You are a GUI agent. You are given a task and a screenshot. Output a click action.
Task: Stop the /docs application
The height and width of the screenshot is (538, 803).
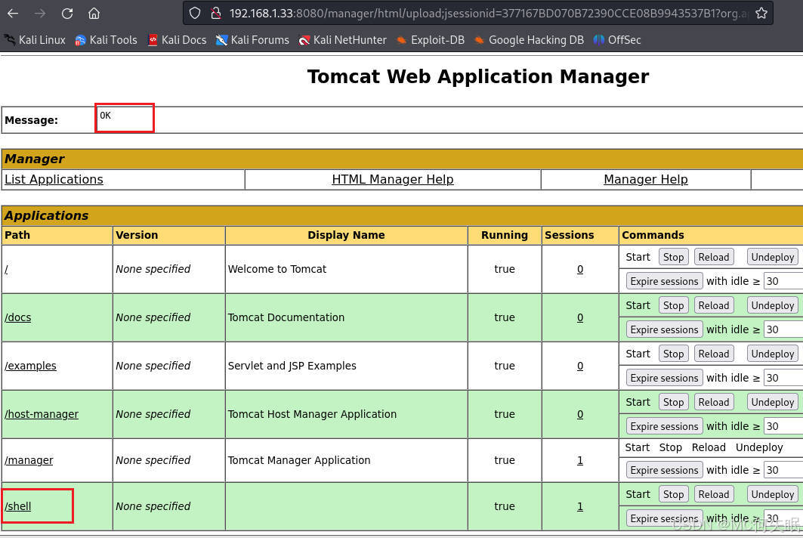pos(673,305)
